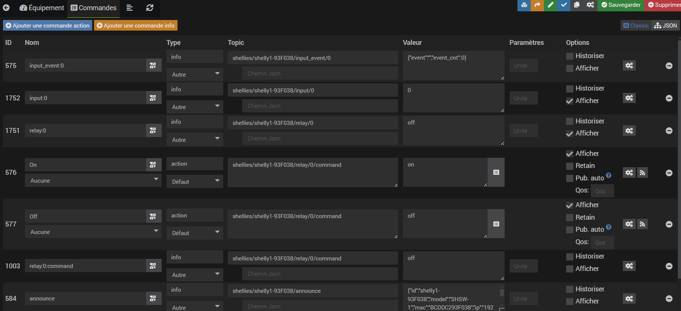
Task: Switch to the Équipement tab
Action: [x=42, y=8]
